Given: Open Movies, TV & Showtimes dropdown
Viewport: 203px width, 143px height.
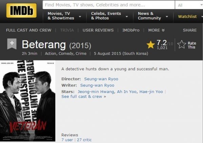Looking at the screenshot, I should coord(64,16).
